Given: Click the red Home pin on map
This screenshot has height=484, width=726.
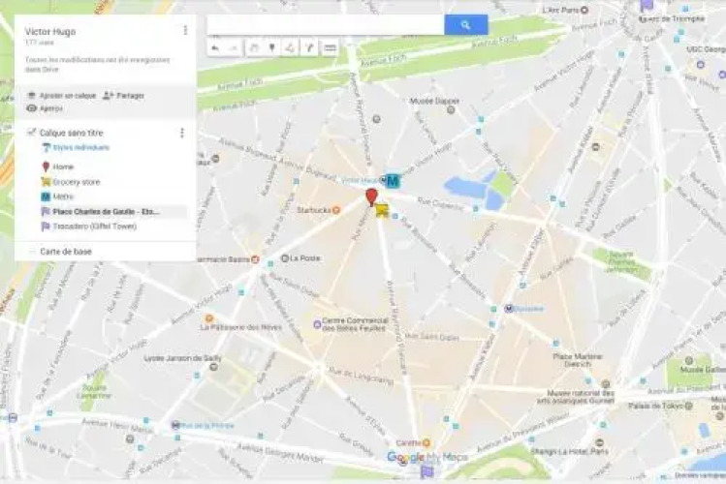Looking at the screenshot, I should pyautogui.click(x=371, y=197).
